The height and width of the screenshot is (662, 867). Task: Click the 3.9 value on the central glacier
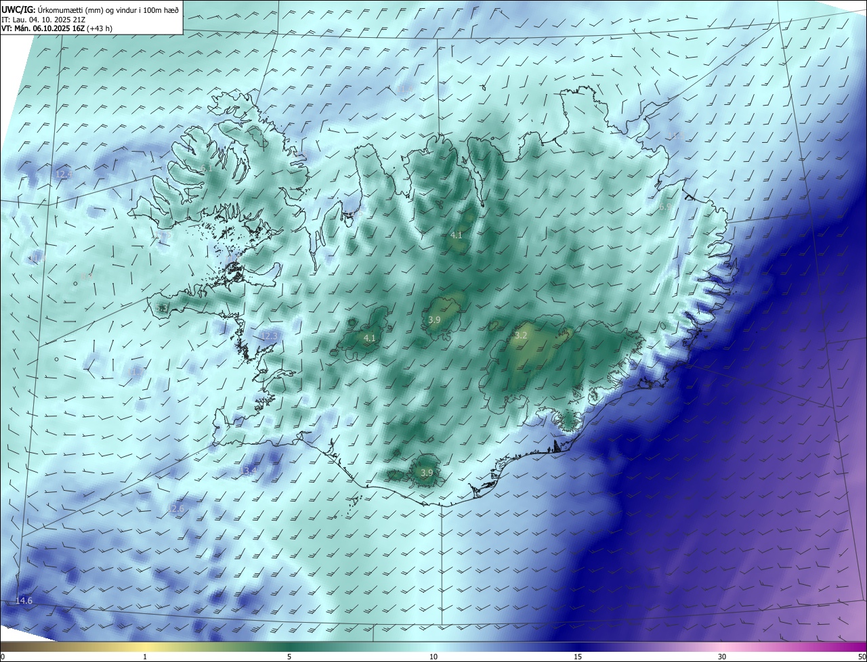click(x=435, y=319)
